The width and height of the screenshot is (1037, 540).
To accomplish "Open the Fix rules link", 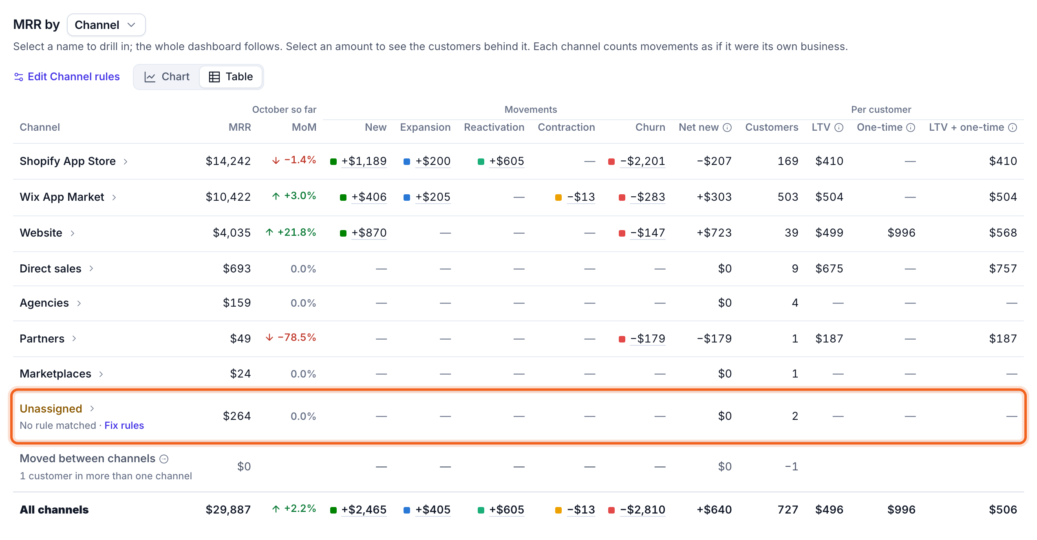I will [124, 426].
